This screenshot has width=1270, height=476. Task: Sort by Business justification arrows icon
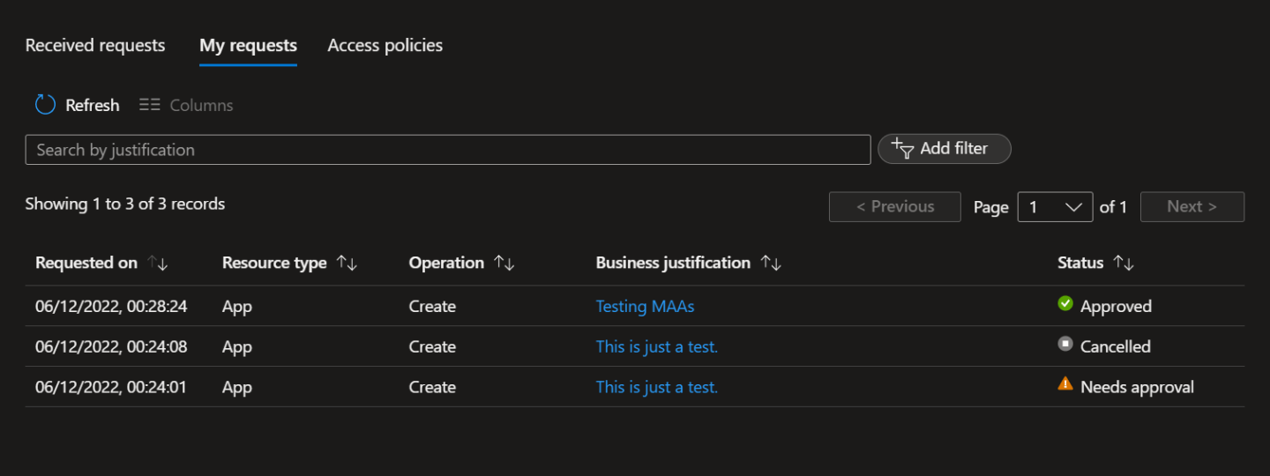(771, 263)
